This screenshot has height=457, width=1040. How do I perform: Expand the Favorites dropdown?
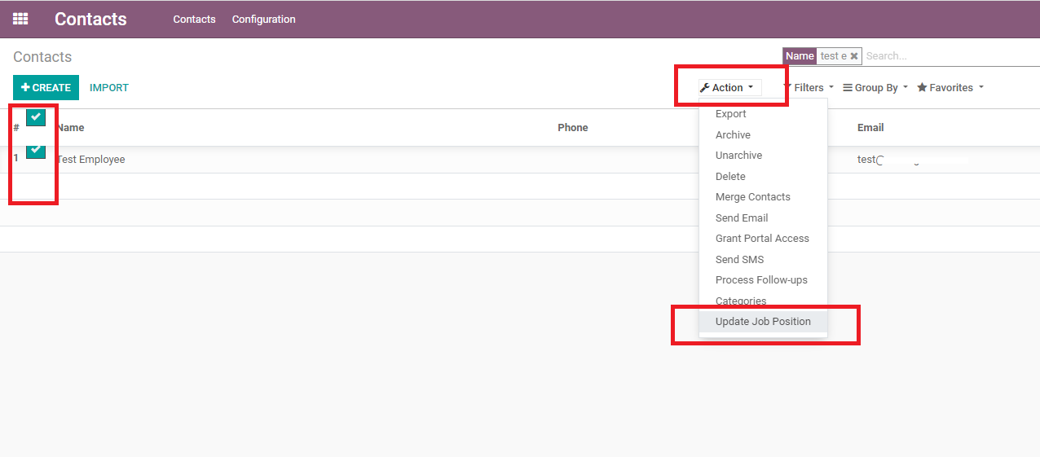pyautogui.click(x=950, y=88)
